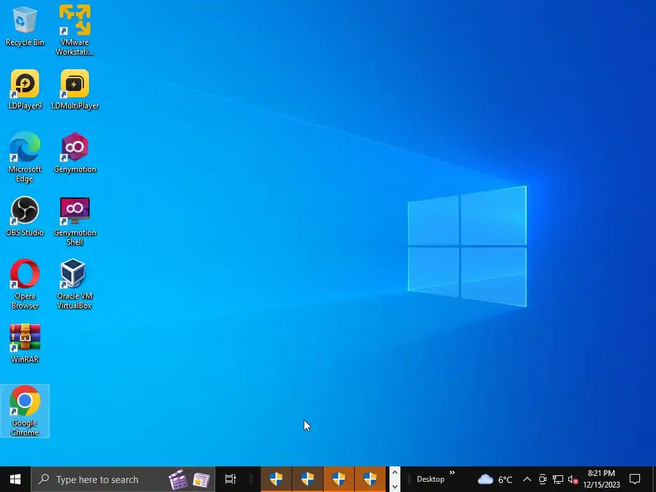Expand the Desktop toolbar double chevron
Image resolution: width=656 pixels, height=492 pixels.
tap(452, 473)
